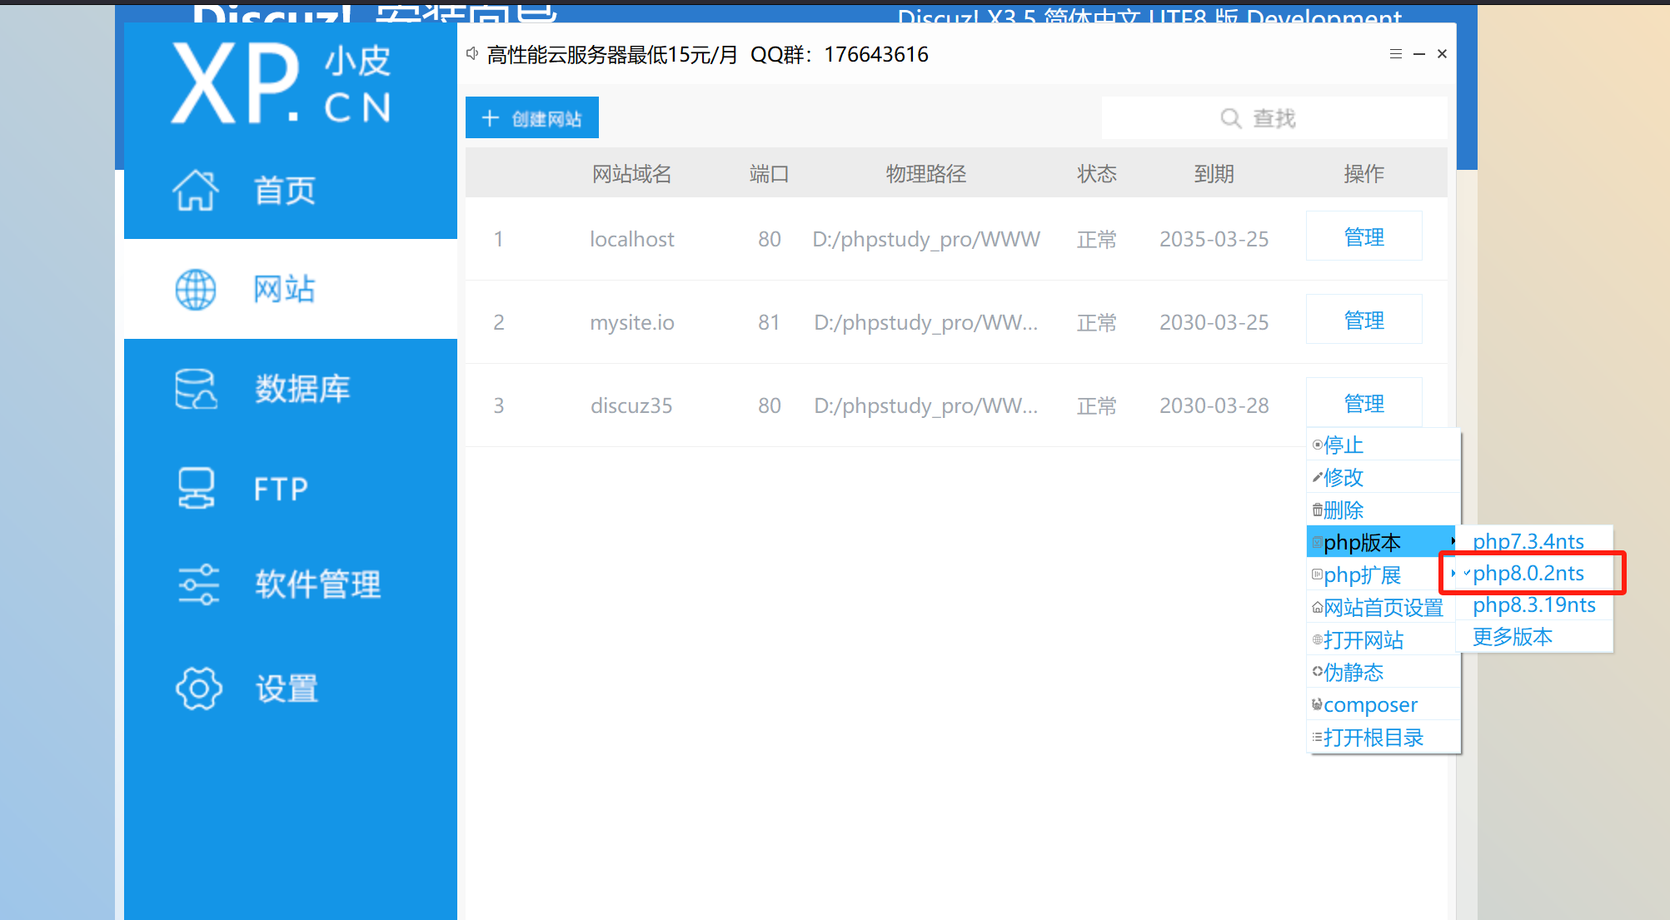Select composer menu entry

pyautogui.click(x=1383, y=705)
